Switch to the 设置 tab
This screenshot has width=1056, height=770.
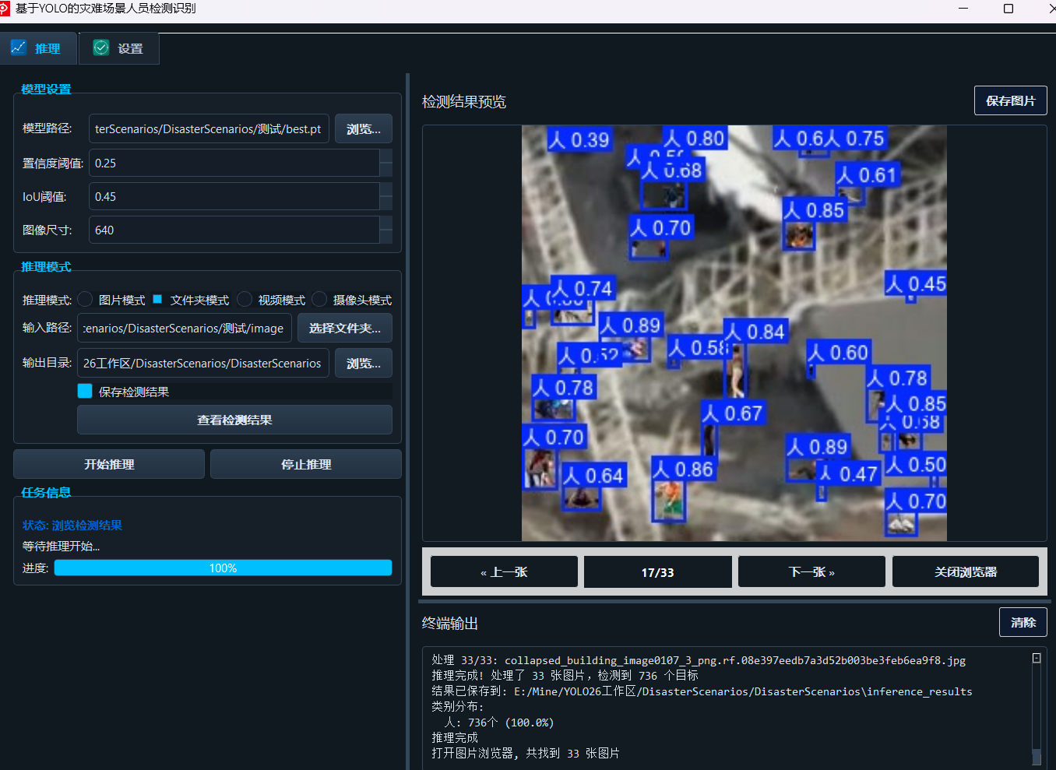(x=119, y=48)
